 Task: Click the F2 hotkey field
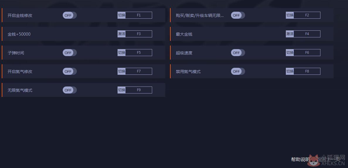[307, 15]
